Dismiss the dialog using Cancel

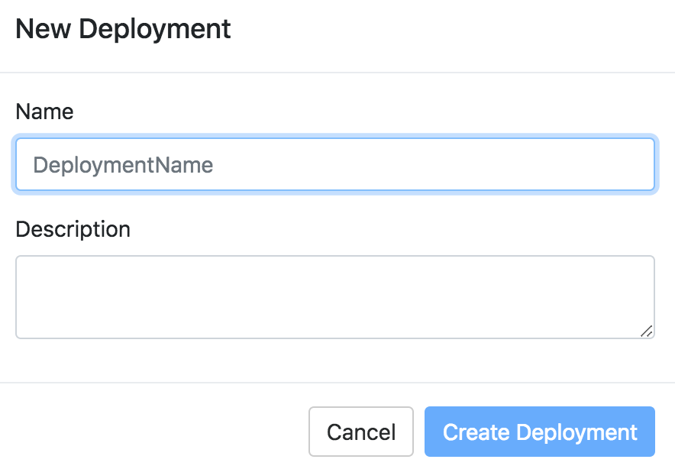point(360,432)
